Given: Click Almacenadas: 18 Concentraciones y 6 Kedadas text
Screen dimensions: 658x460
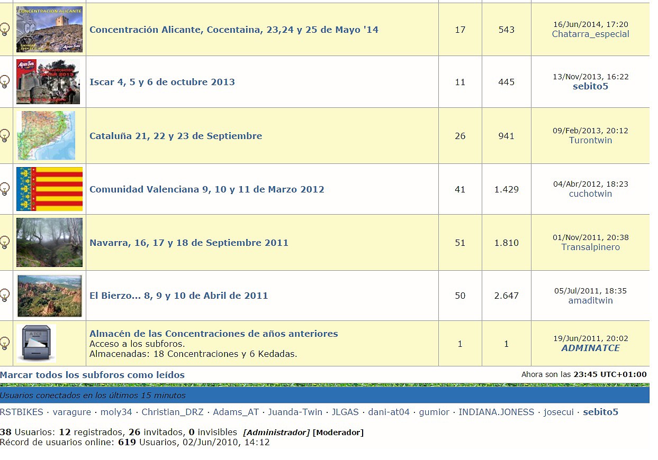Looking at the screenshot, I should 193,354.
